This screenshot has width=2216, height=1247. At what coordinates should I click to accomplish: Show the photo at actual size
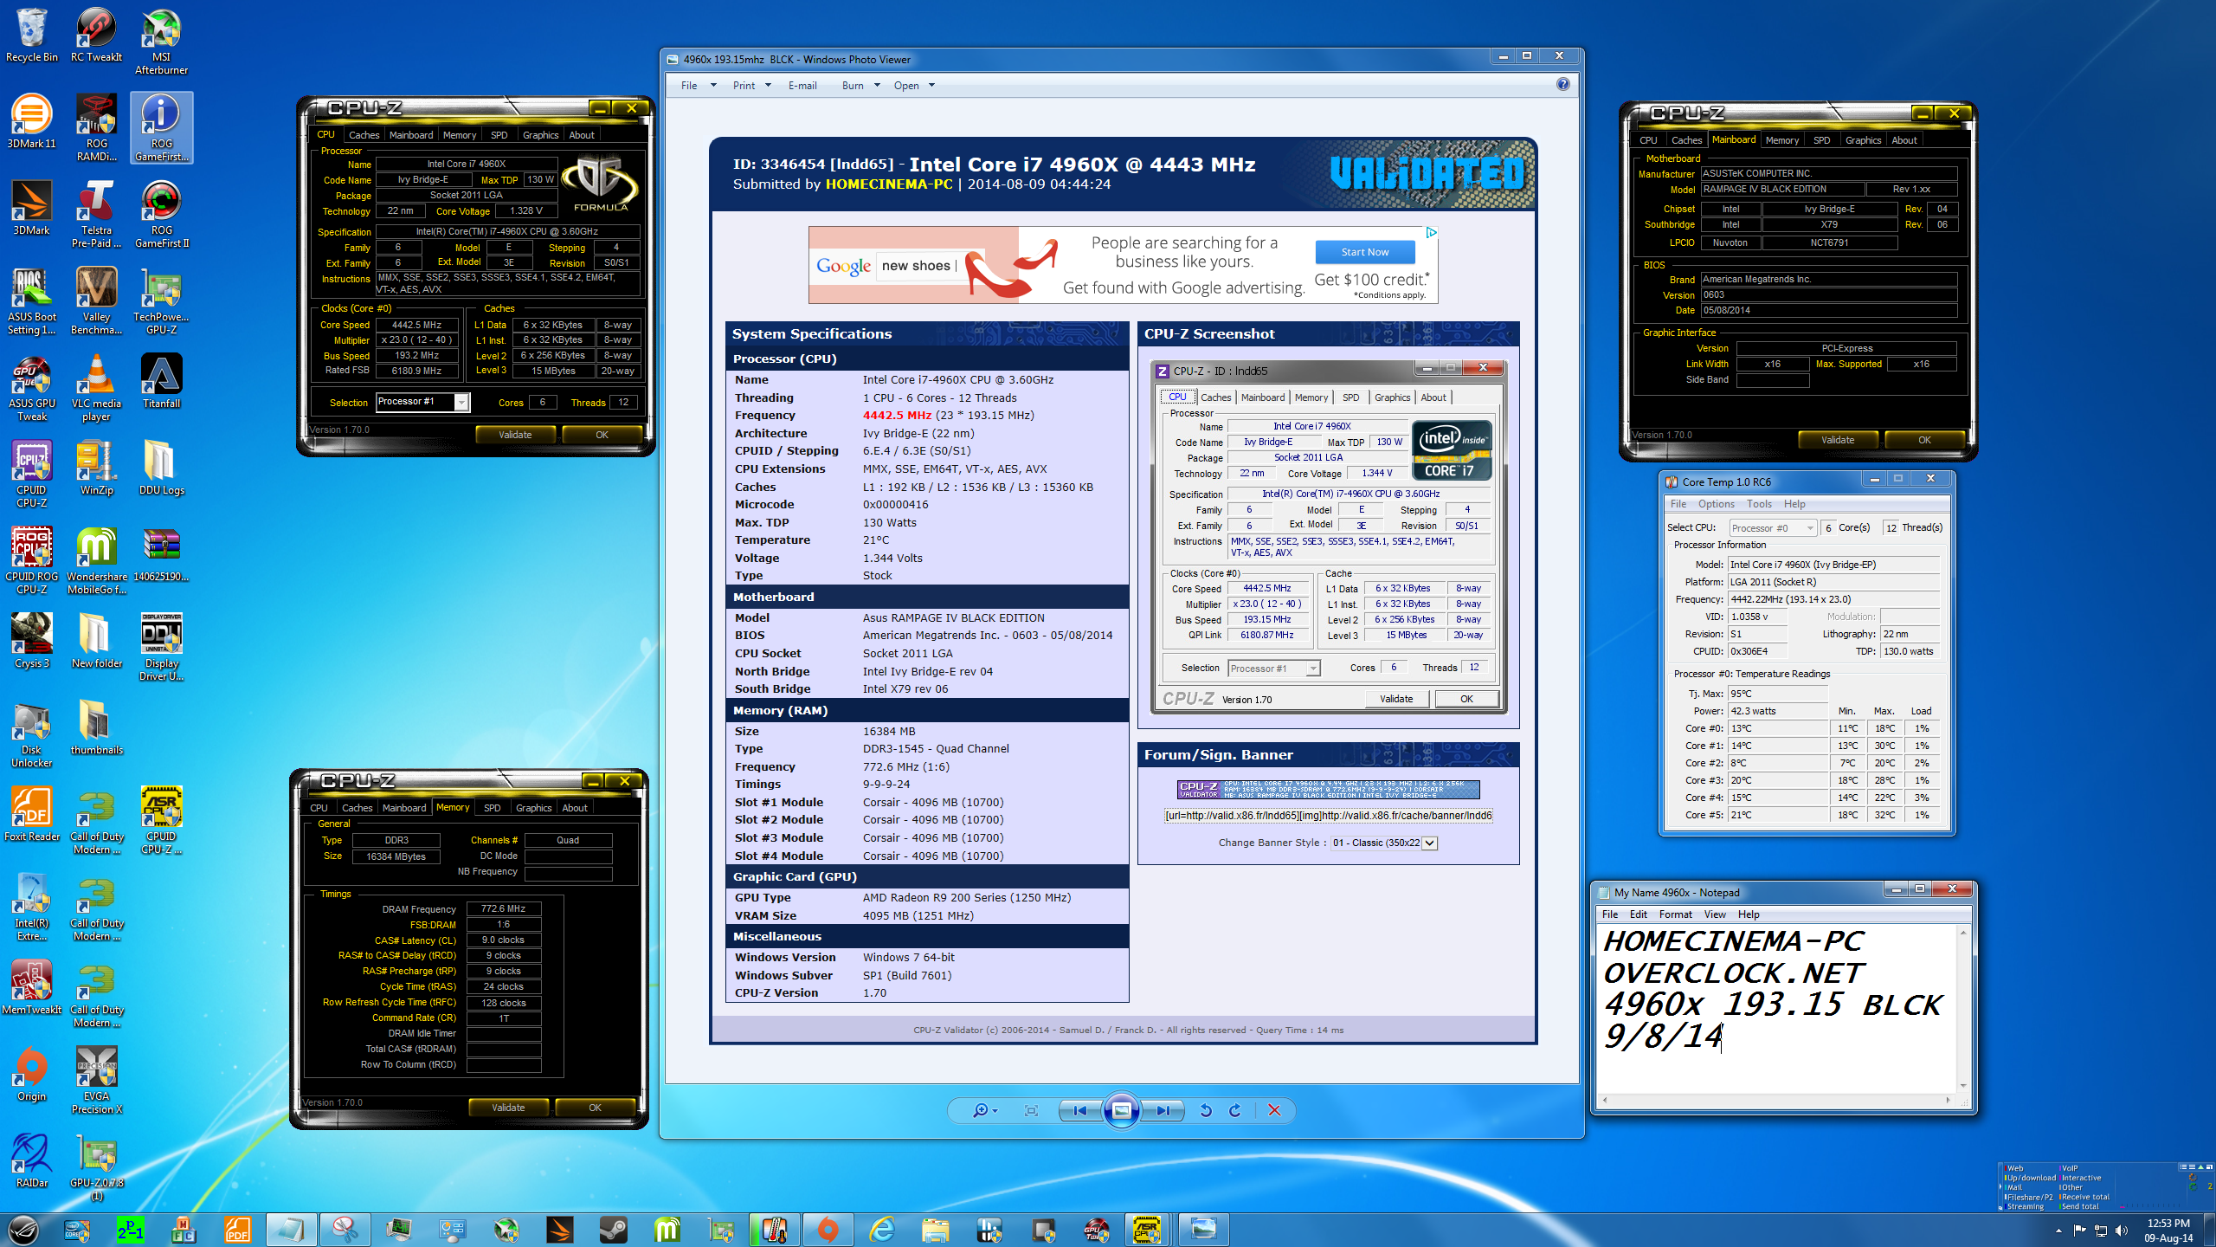pos(1031,1110)
